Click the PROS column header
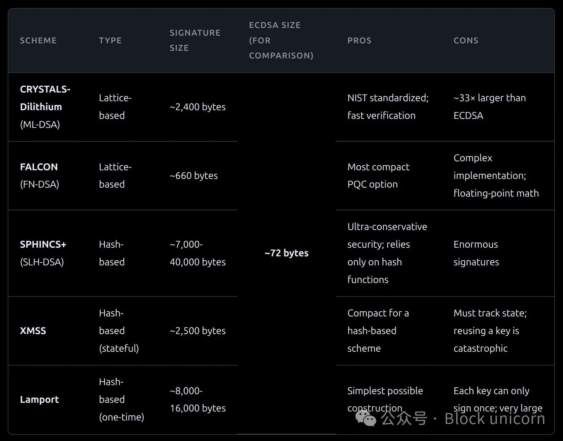This screenshot has height=441, width=563. tap(359, 40)
